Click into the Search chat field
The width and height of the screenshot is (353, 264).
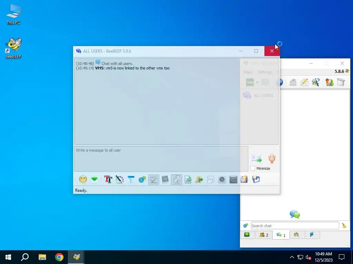(x=295, y=225)
